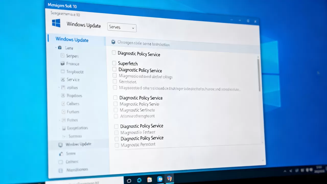Collapse the Dera tree node arrow
327x184 pixels.
click(x=56, y=48)
